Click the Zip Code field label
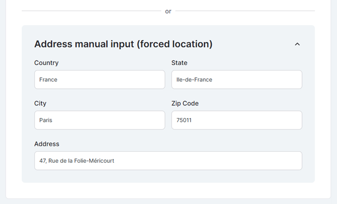This screenshot has height=204, width=337. click(185, 103)
